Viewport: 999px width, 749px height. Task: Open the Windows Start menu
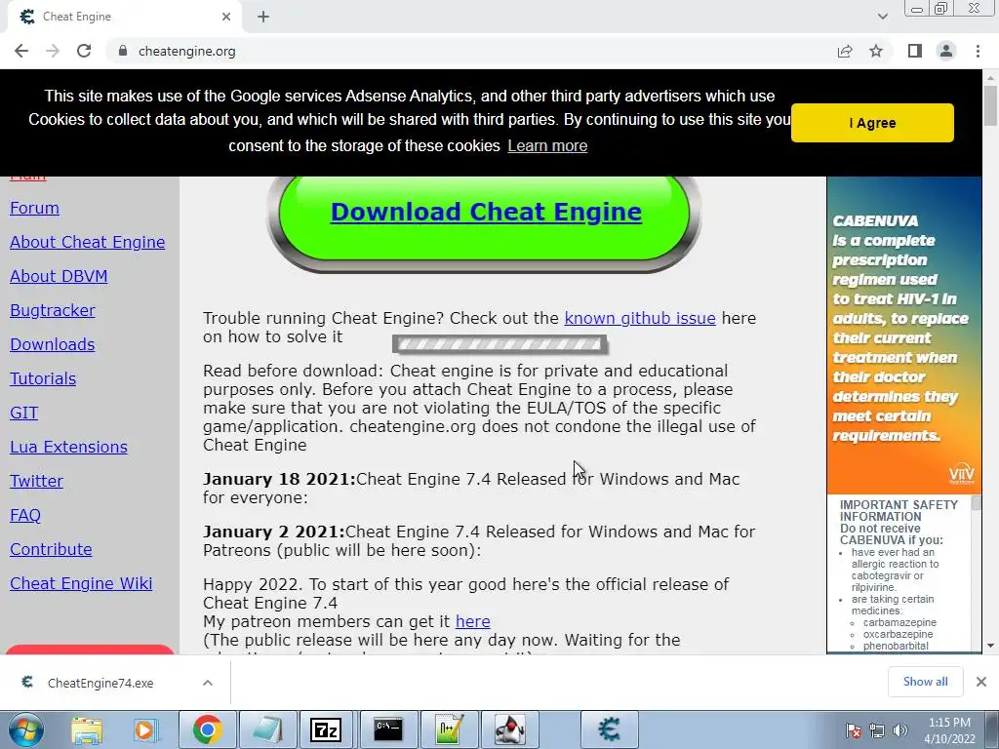[x=26, y=729]
